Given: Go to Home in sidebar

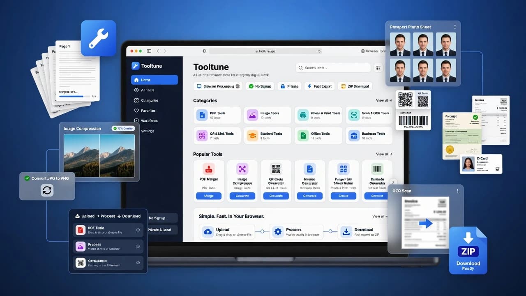Looking at the screenshot, I should click(155, 80).
